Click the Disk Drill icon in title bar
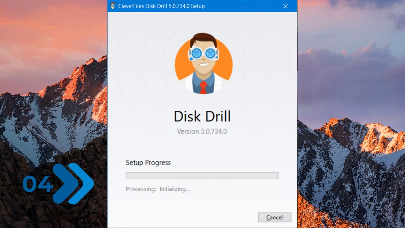 click(113, 6)
